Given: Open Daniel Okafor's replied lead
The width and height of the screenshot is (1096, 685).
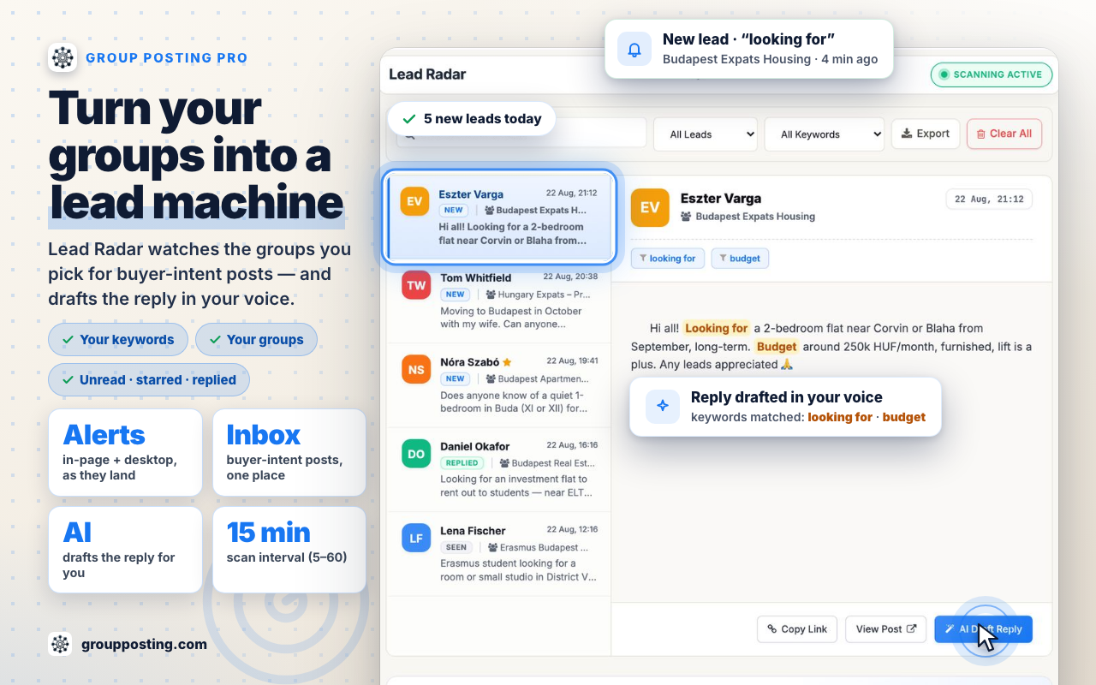Looking at the screenshot, I should click(x=498, y=471).
